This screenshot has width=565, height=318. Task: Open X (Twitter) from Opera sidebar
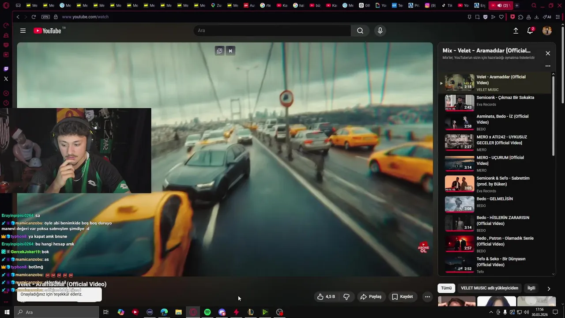6,79
